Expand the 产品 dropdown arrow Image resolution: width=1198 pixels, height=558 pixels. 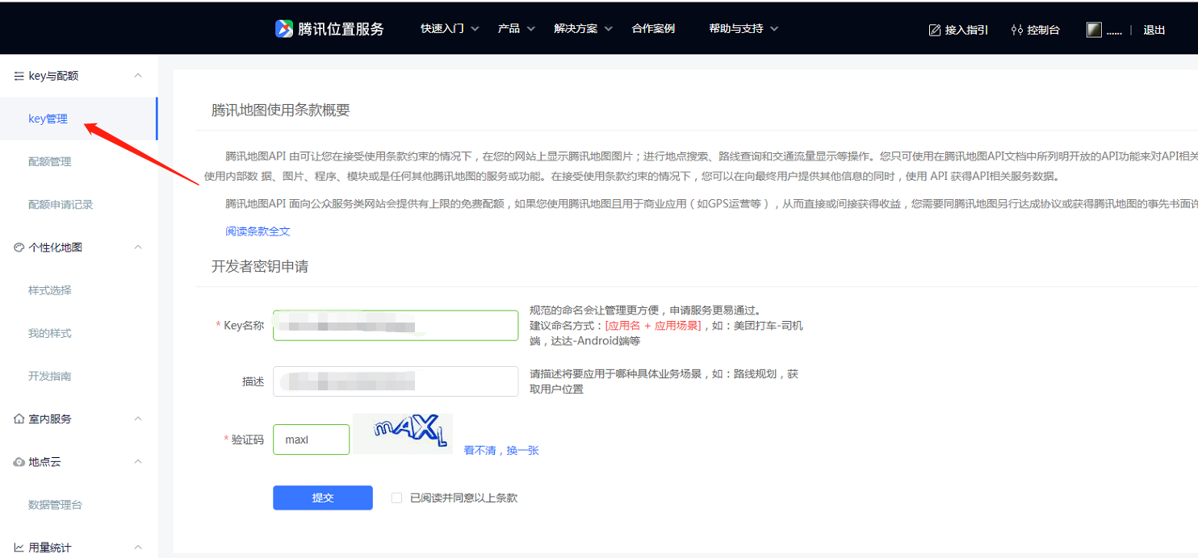[530, 29]
